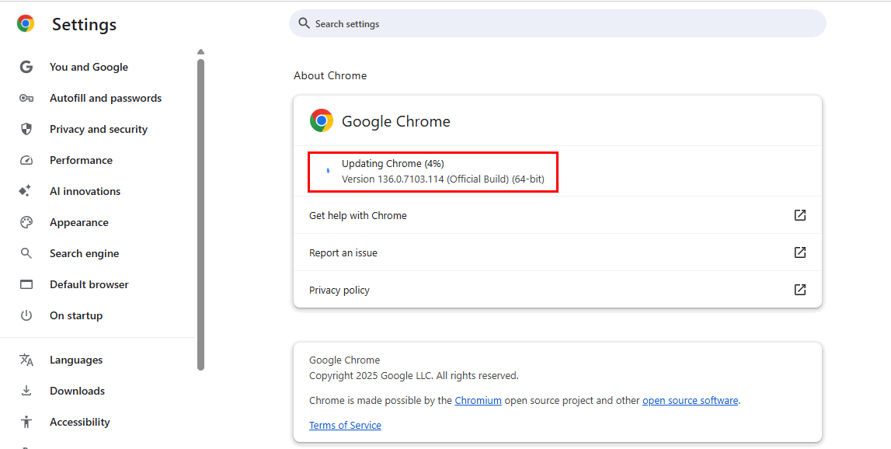The width and height of the screenshot is (891, 449).
Task: Click the magnifier icon in Search settings bar
Action: tap(304, 23)
